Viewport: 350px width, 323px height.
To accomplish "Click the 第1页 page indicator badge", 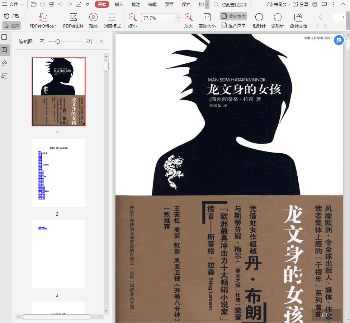I will [x=326, y=315].
